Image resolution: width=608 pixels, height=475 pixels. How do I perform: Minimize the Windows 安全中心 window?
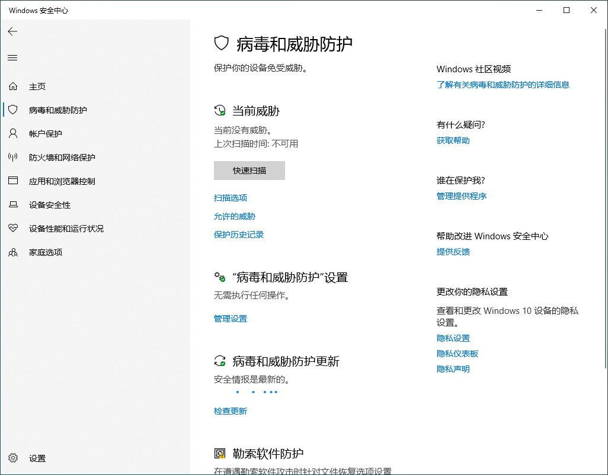(539, 10)
